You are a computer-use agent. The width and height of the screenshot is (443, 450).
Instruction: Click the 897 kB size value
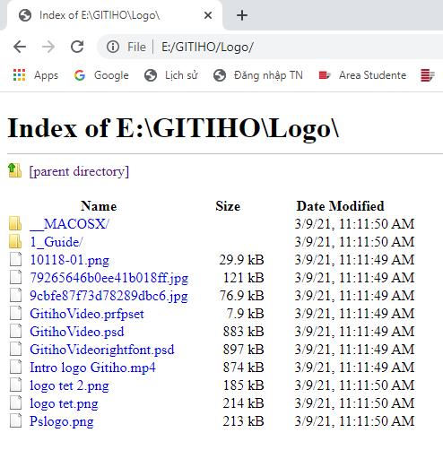click(x=244, y=350)
